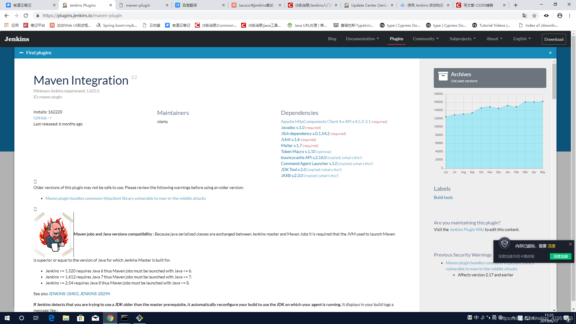
Task: Expand the Community dropdown menu
Action: 425,39
